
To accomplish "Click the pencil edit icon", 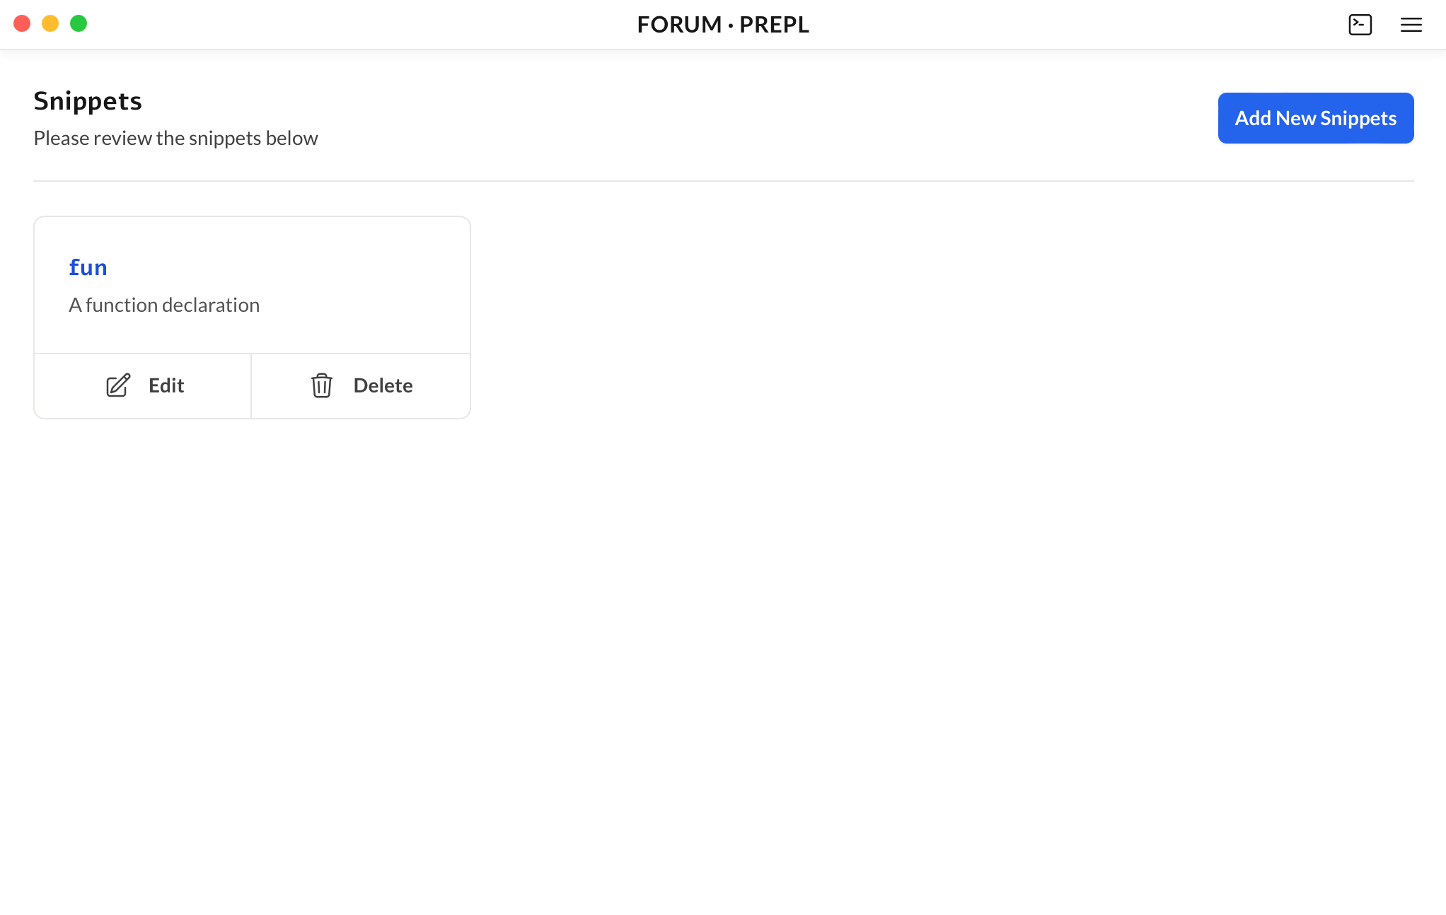I will point(118,385).
